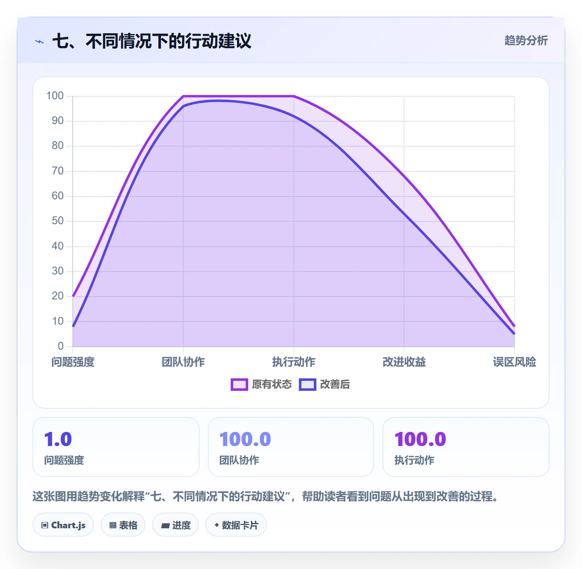Select the 表格 tag chip

coord(123,525)
